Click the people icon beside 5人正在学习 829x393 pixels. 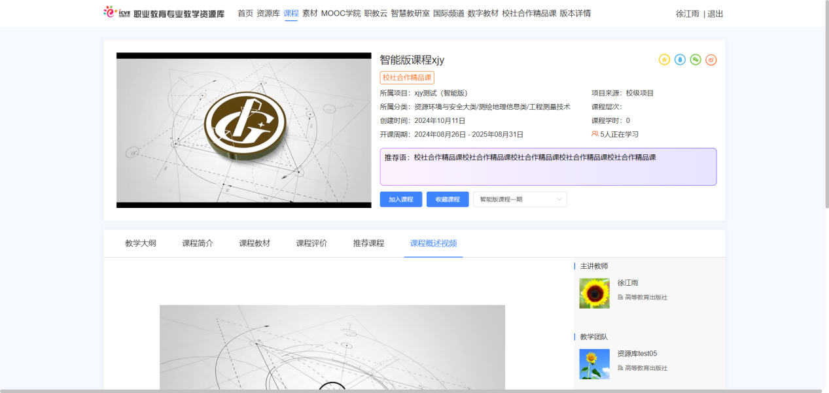(x=595, y=134)
